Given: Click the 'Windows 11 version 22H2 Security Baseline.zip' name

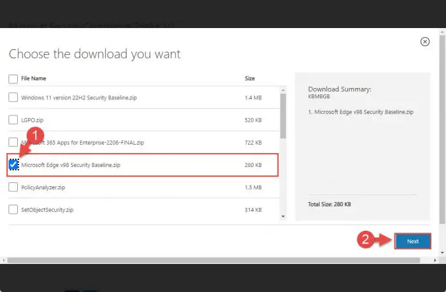Looking at the screenshot, I should click(79, 98).
